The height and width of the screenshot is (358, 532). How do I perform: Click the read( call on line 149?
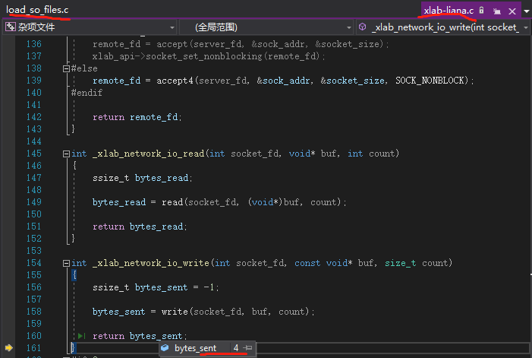coord(173,202)
